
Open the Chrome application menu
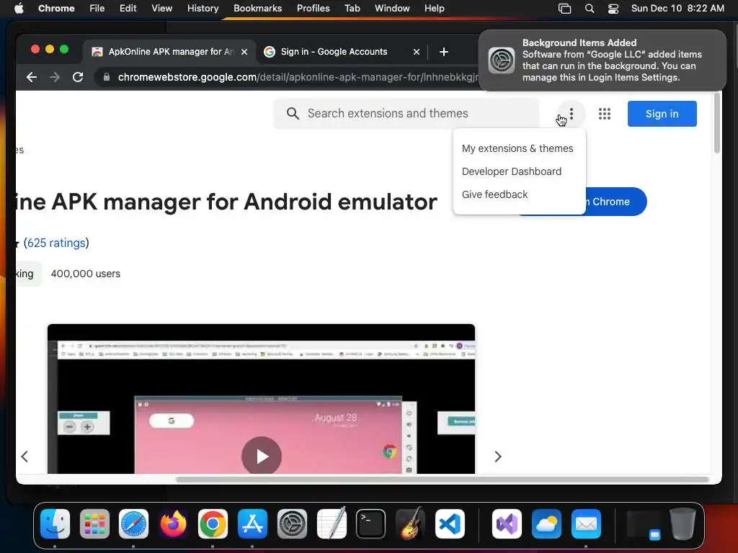click(x=56, y=9)
